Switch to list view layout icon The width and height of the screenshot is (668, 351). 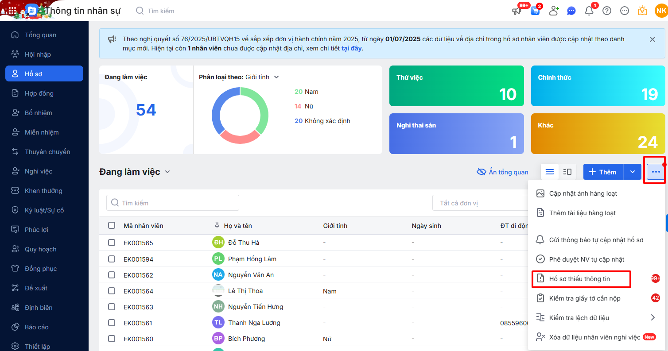point(550,172)
